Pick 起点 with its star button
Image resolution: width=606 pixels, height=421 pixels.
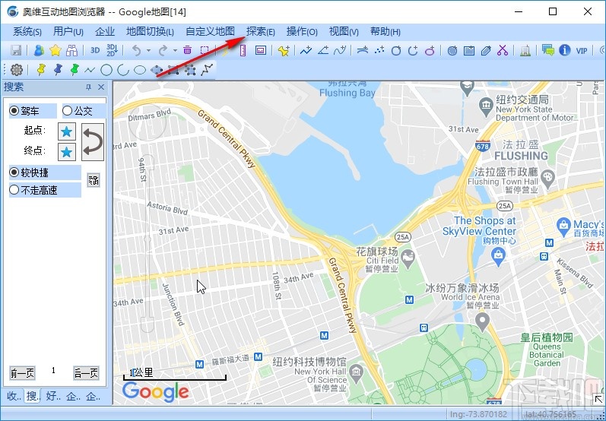pyautogui.click(x=67, y=131)
